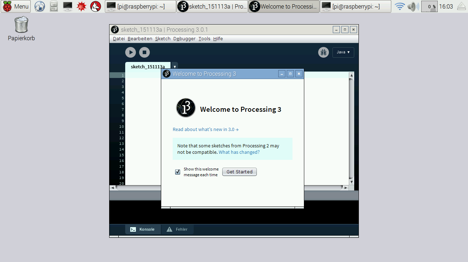The height and width of the screenshot is (262, 468).
Task: Open the Wolfram wolf icon
Action: click(95, 6)
